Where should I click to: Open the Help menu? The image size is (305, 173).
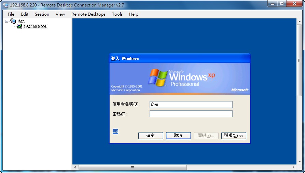134,14
